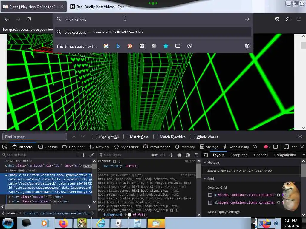
Task: Search this time in open Tabs
Action: pyautogui.click(x=178, y=46)
